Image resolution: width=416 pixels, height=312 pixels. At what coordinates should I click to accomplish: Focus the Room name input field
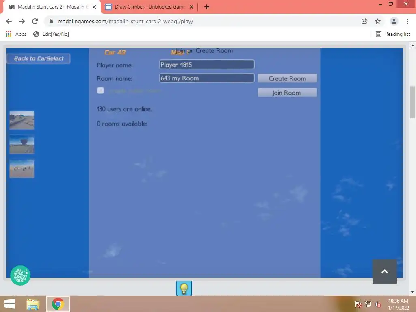pyautogui.click(x=207, y=78)
